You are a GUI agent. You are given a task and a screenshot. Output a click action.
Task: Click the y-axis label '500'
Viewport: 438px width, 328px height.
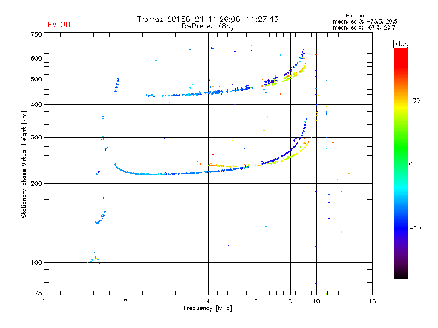point(36,79)
